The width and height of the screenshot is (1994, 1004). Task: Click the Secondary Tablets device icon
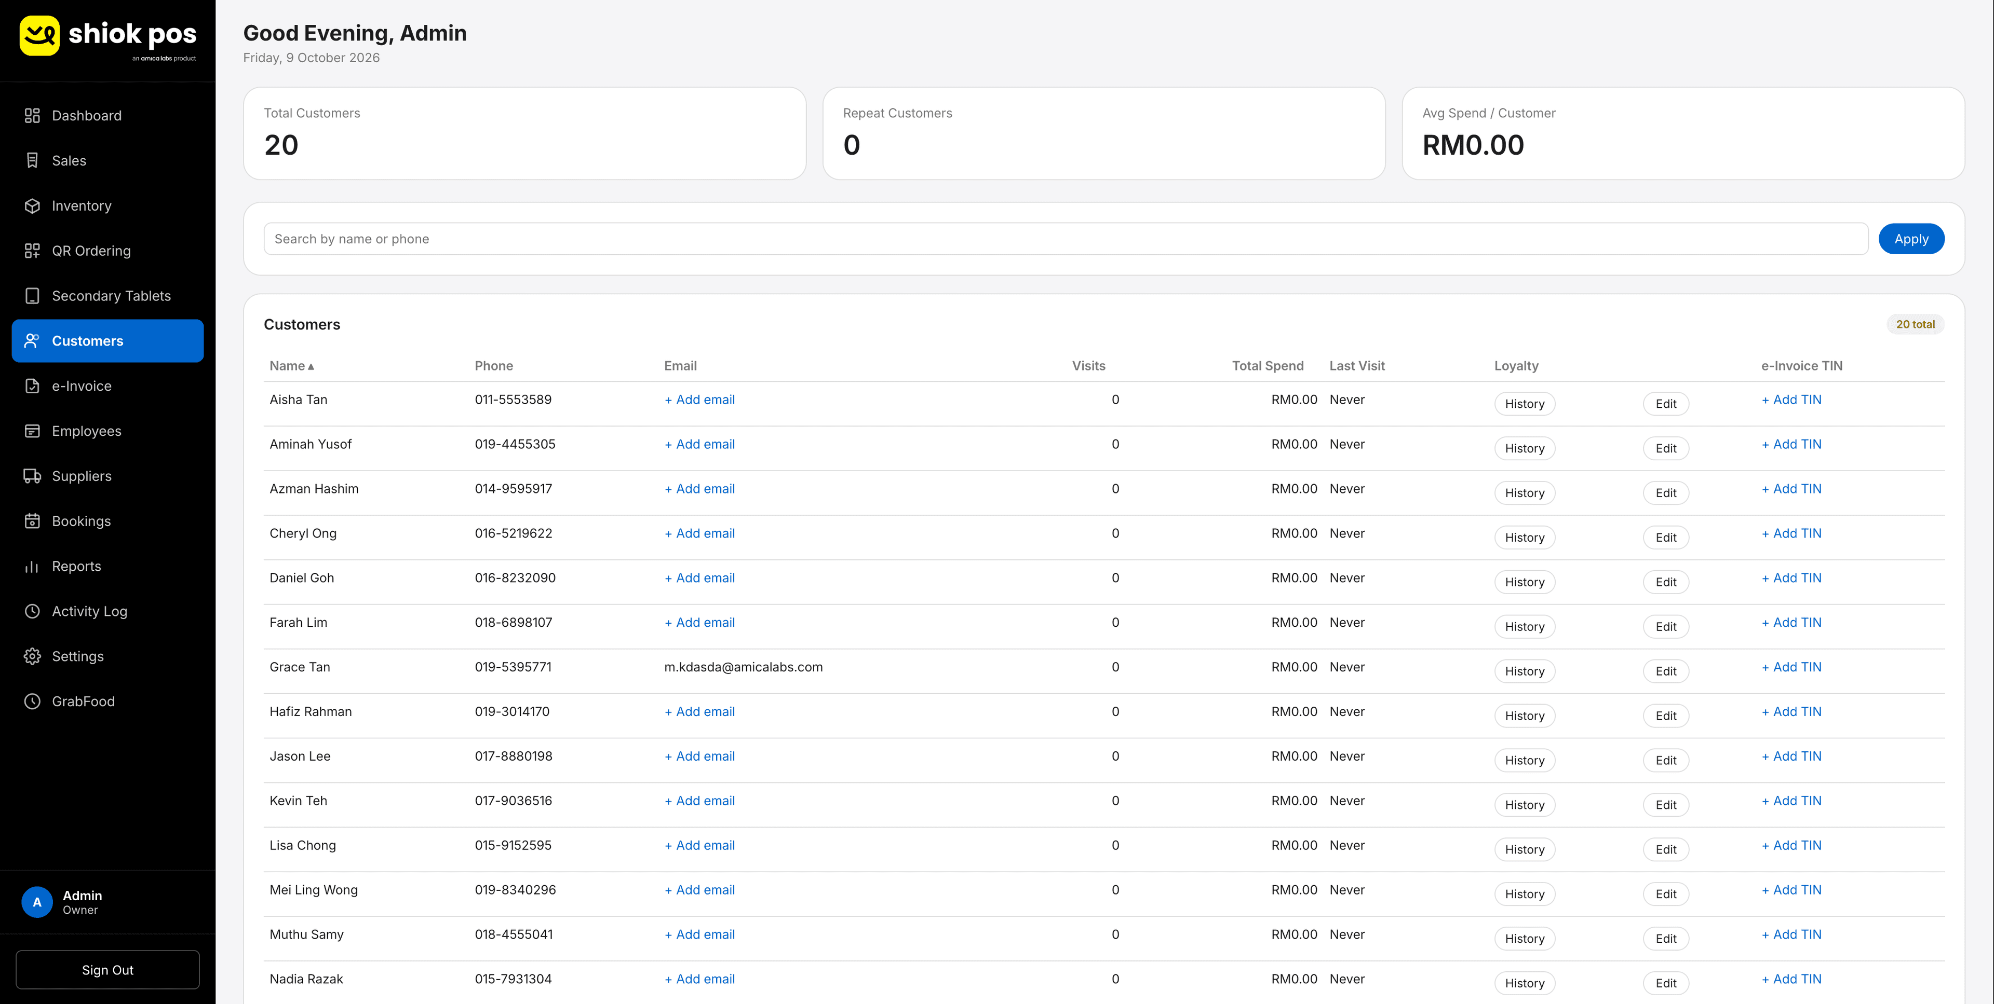point(32,295)
